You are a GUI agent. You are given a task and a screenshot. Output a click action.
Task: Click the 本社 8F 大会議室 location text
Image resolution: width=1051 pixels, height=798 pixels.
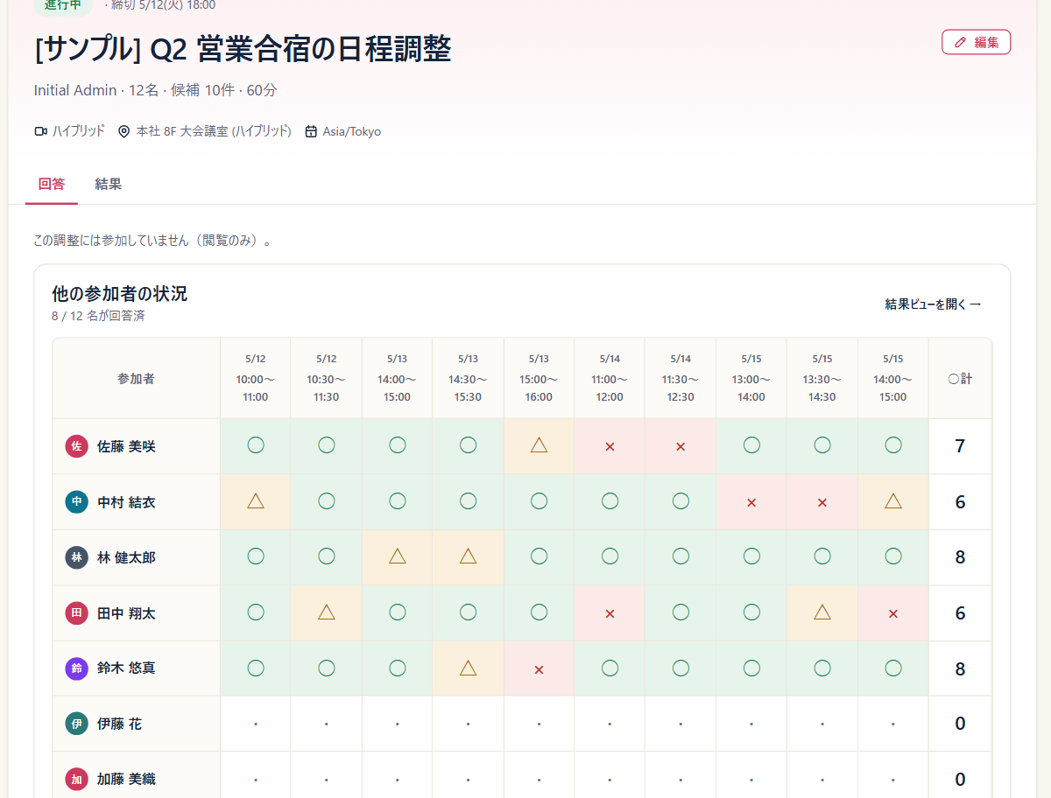click(x=214, y=131)
